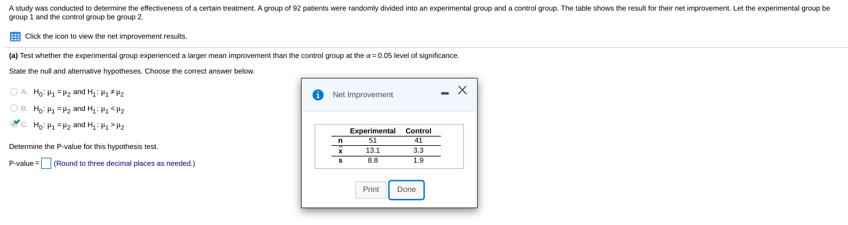Open the net improvement table icon

pyautogui.click(x=15, y=37)
